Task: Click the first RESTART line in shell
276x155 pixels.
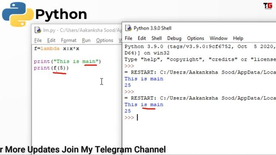Action: [200, 72]
